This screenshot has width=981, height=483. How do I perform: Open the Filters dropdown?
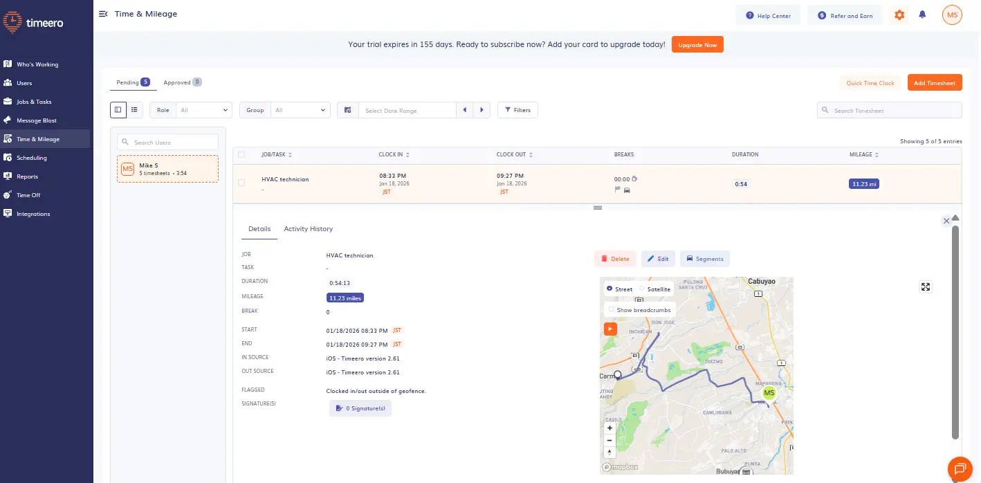coord(517,110)
